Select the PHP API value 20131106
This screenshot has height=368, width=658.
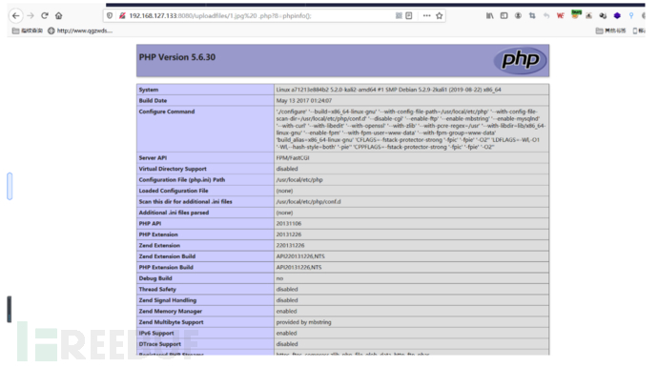289,224
